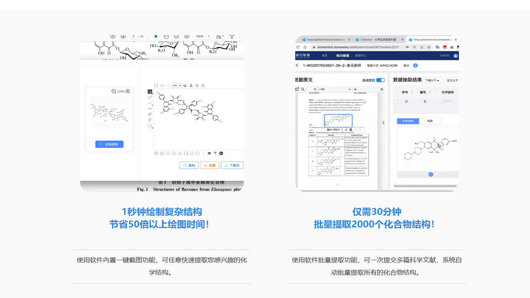Click the undo icon in the structure editor toolbar
This screenshot has width=530, height=298.
162,85
